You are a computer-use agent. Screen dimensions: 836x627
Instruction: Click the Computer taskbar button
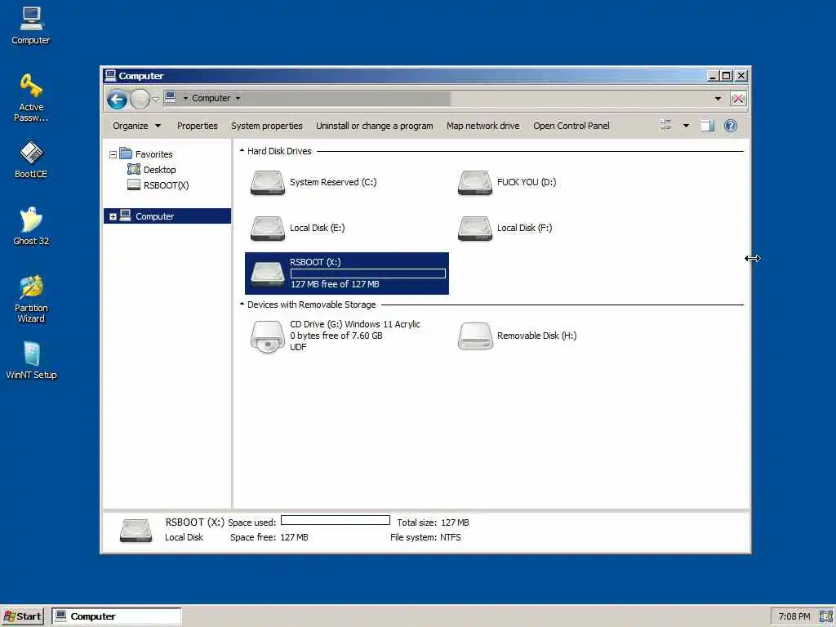pyautogui.click(x=117, y=616)
